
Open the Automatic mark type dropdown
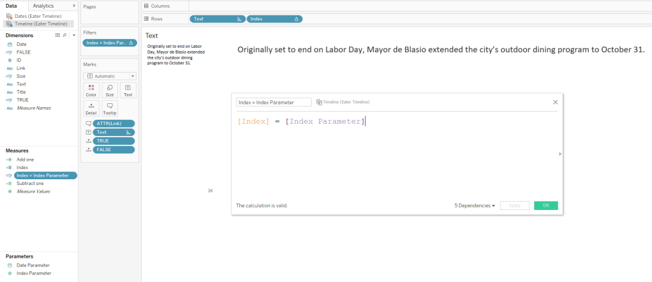point(110,75)
